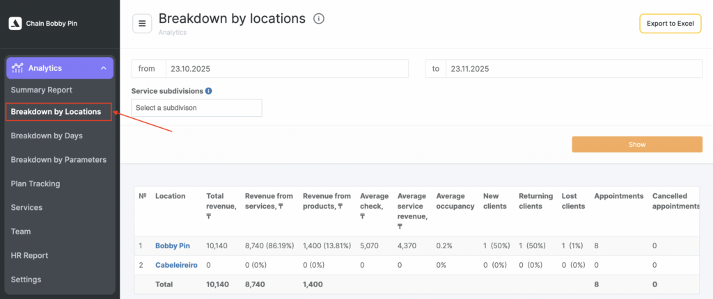
Task: Open analytics Settings in sidebar
Action: coord(26,280)
